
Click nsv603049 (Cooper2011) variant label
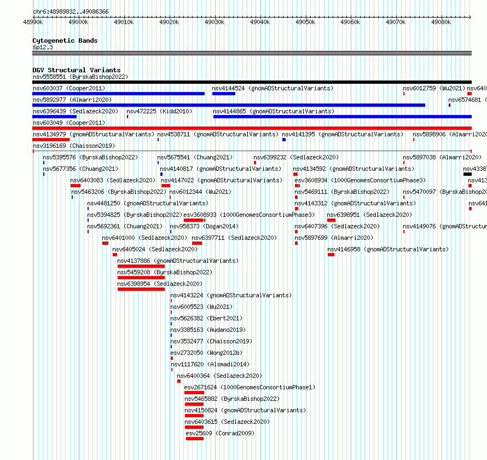pos(69,123)
